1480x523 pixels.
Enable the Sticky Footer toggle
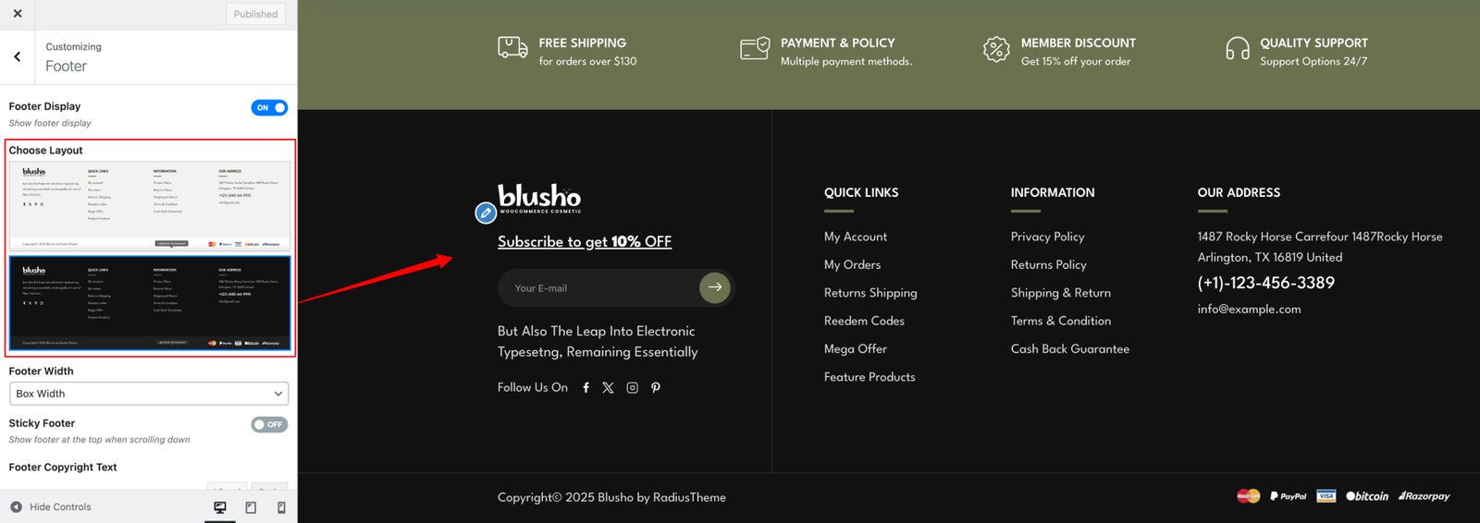pyautogui.click(x=269, y=425)
